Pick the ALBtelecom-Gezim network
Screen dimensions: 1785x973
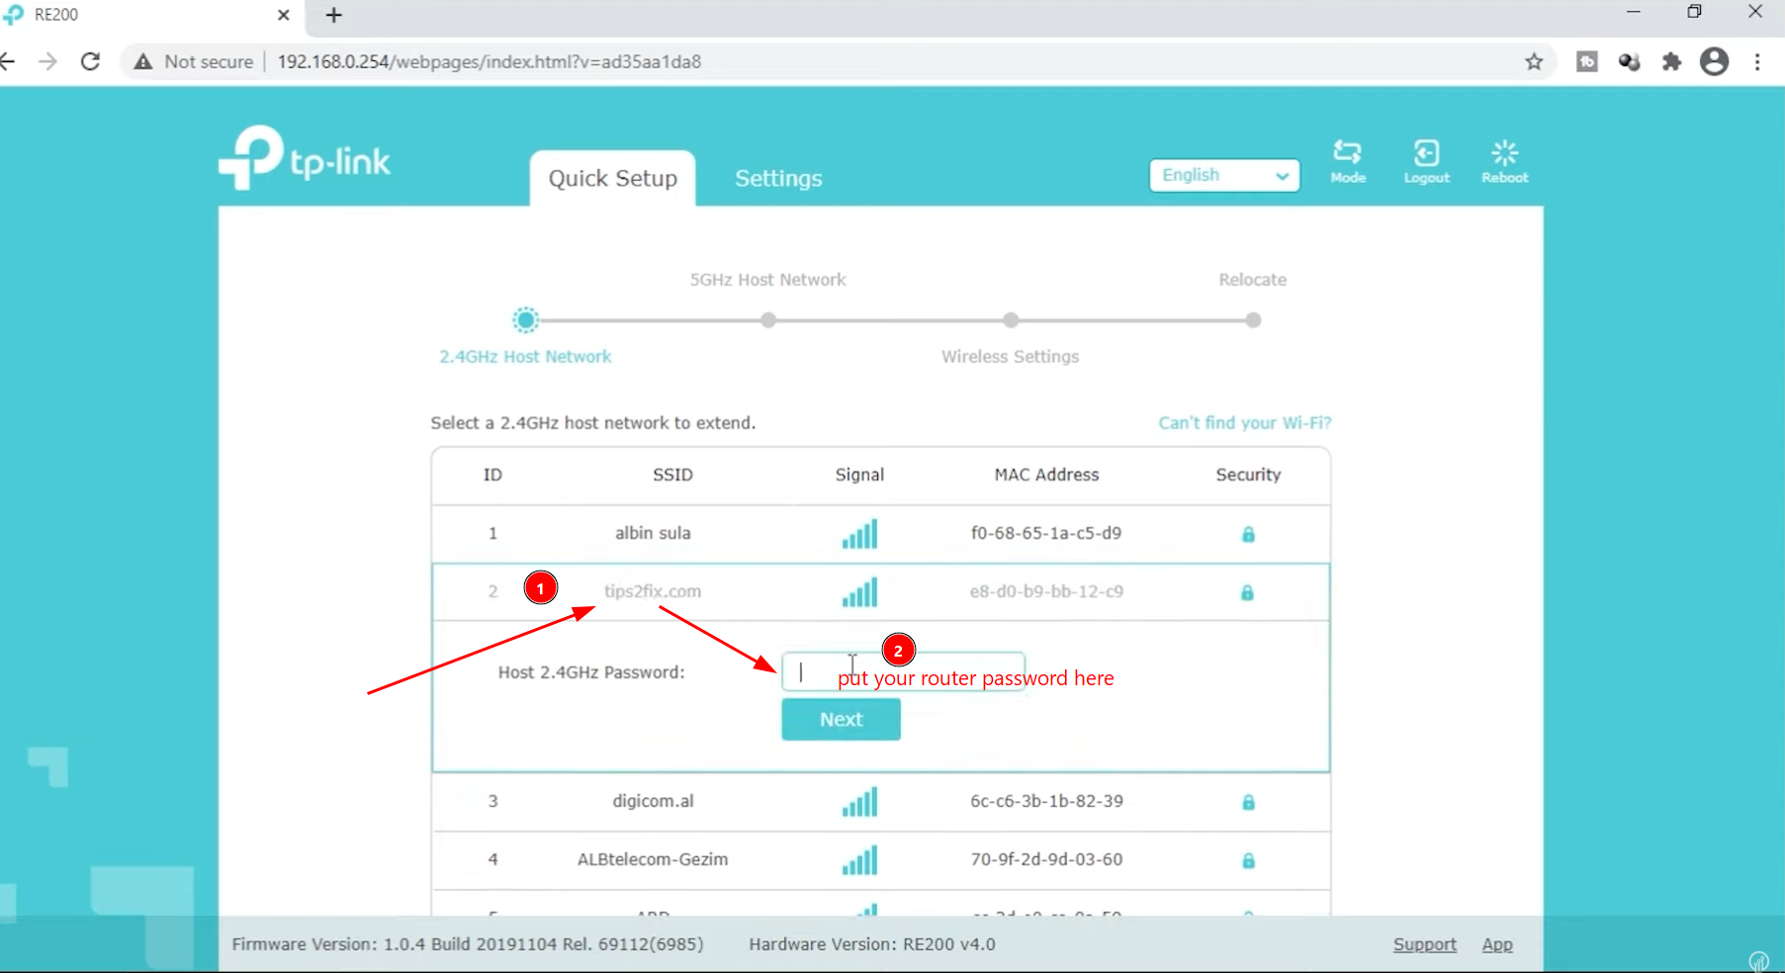click(x=653, y=859)
